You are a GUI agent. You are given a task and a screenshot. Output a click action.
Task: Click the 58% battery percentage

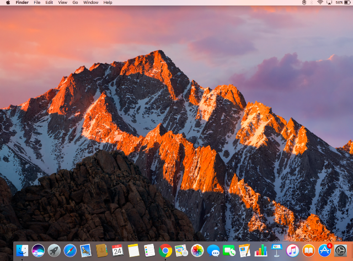[x=339, y=2]
